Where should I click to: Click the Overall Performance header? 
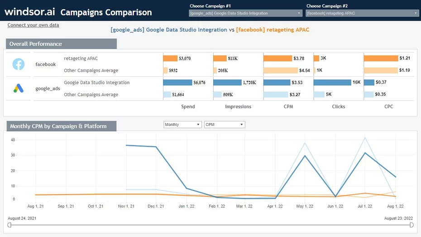[x=62, y=44]
